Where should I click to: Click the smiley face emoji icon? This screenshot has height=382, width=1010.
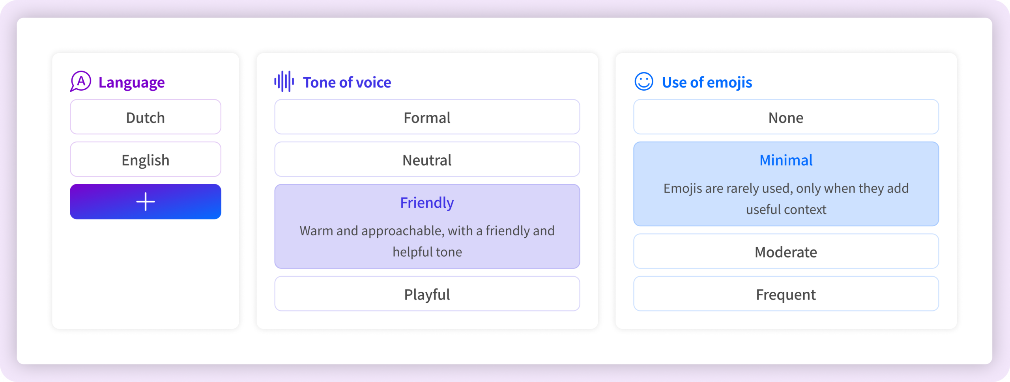[643, 82]
